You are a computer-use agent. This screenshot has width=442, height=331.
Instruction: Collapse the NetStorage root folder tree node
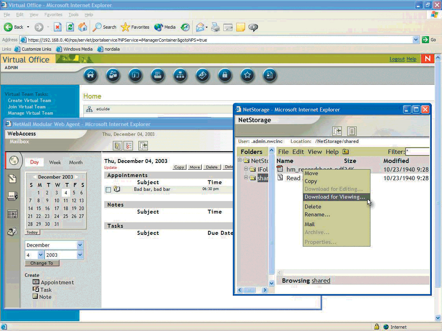click(x=239, y=160)
